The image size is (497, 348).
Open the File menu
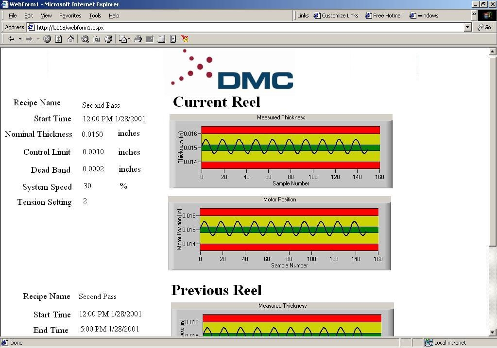pyautogui.click(x=13, y=16)
